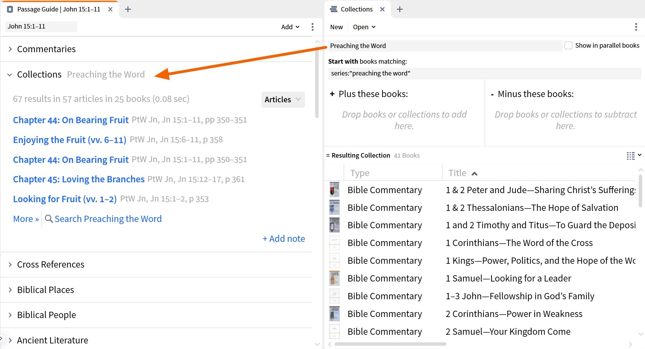Close the Collections tab
This screenshot has height=349, width=645.
pyautogui.click(x=382, y=9)
